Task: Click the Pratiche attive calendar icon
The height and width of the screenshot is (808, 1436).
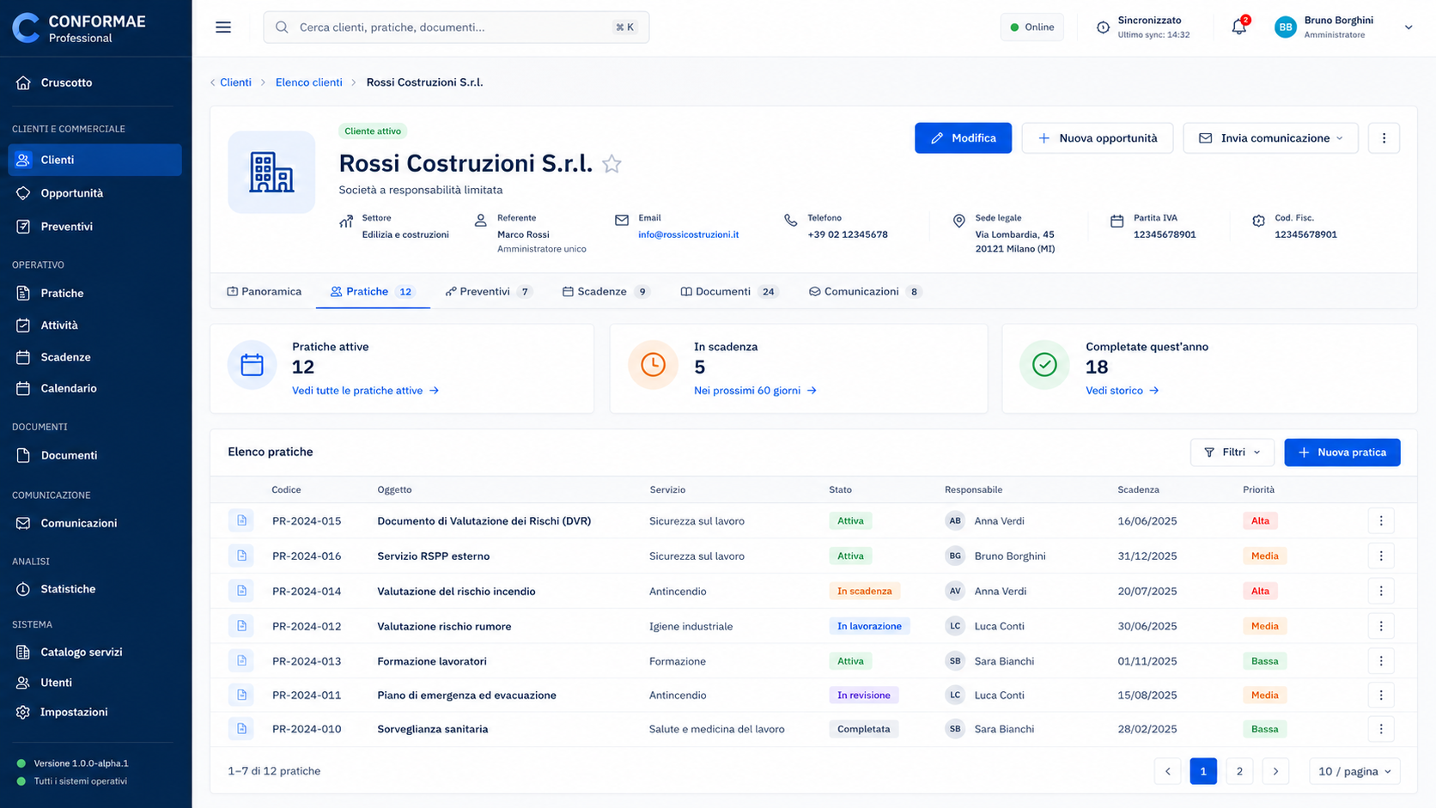Action: click(253, 365)
